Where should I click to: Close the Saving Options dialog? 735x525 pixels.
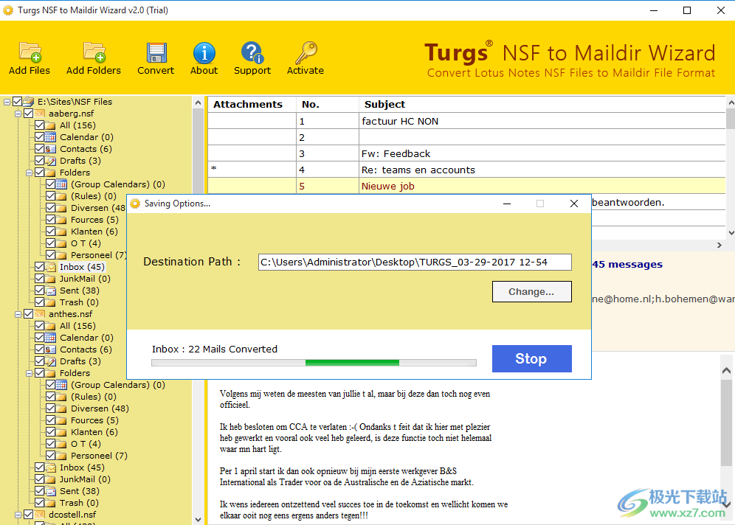(573, 204)
